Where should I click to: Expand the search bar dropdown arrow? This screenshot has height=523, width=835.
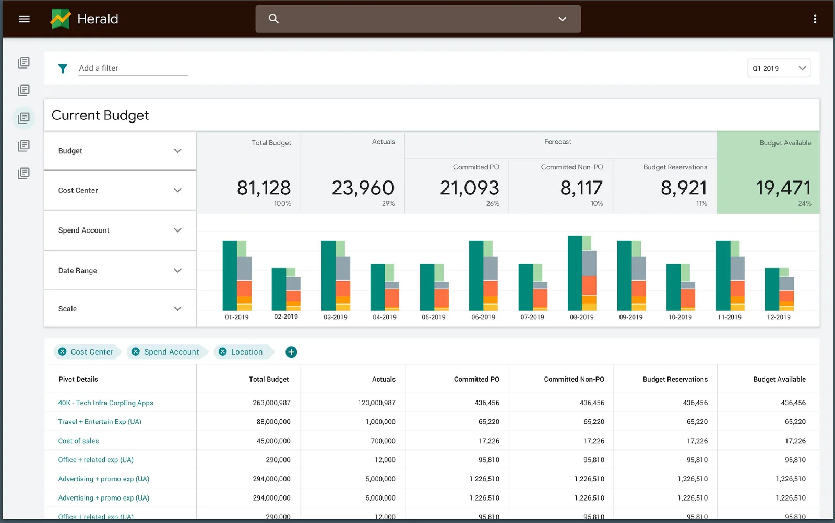[x=562, y=19]
